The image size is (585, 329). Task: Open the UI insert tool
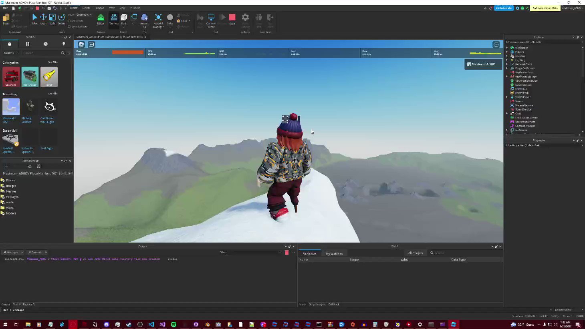134,19
